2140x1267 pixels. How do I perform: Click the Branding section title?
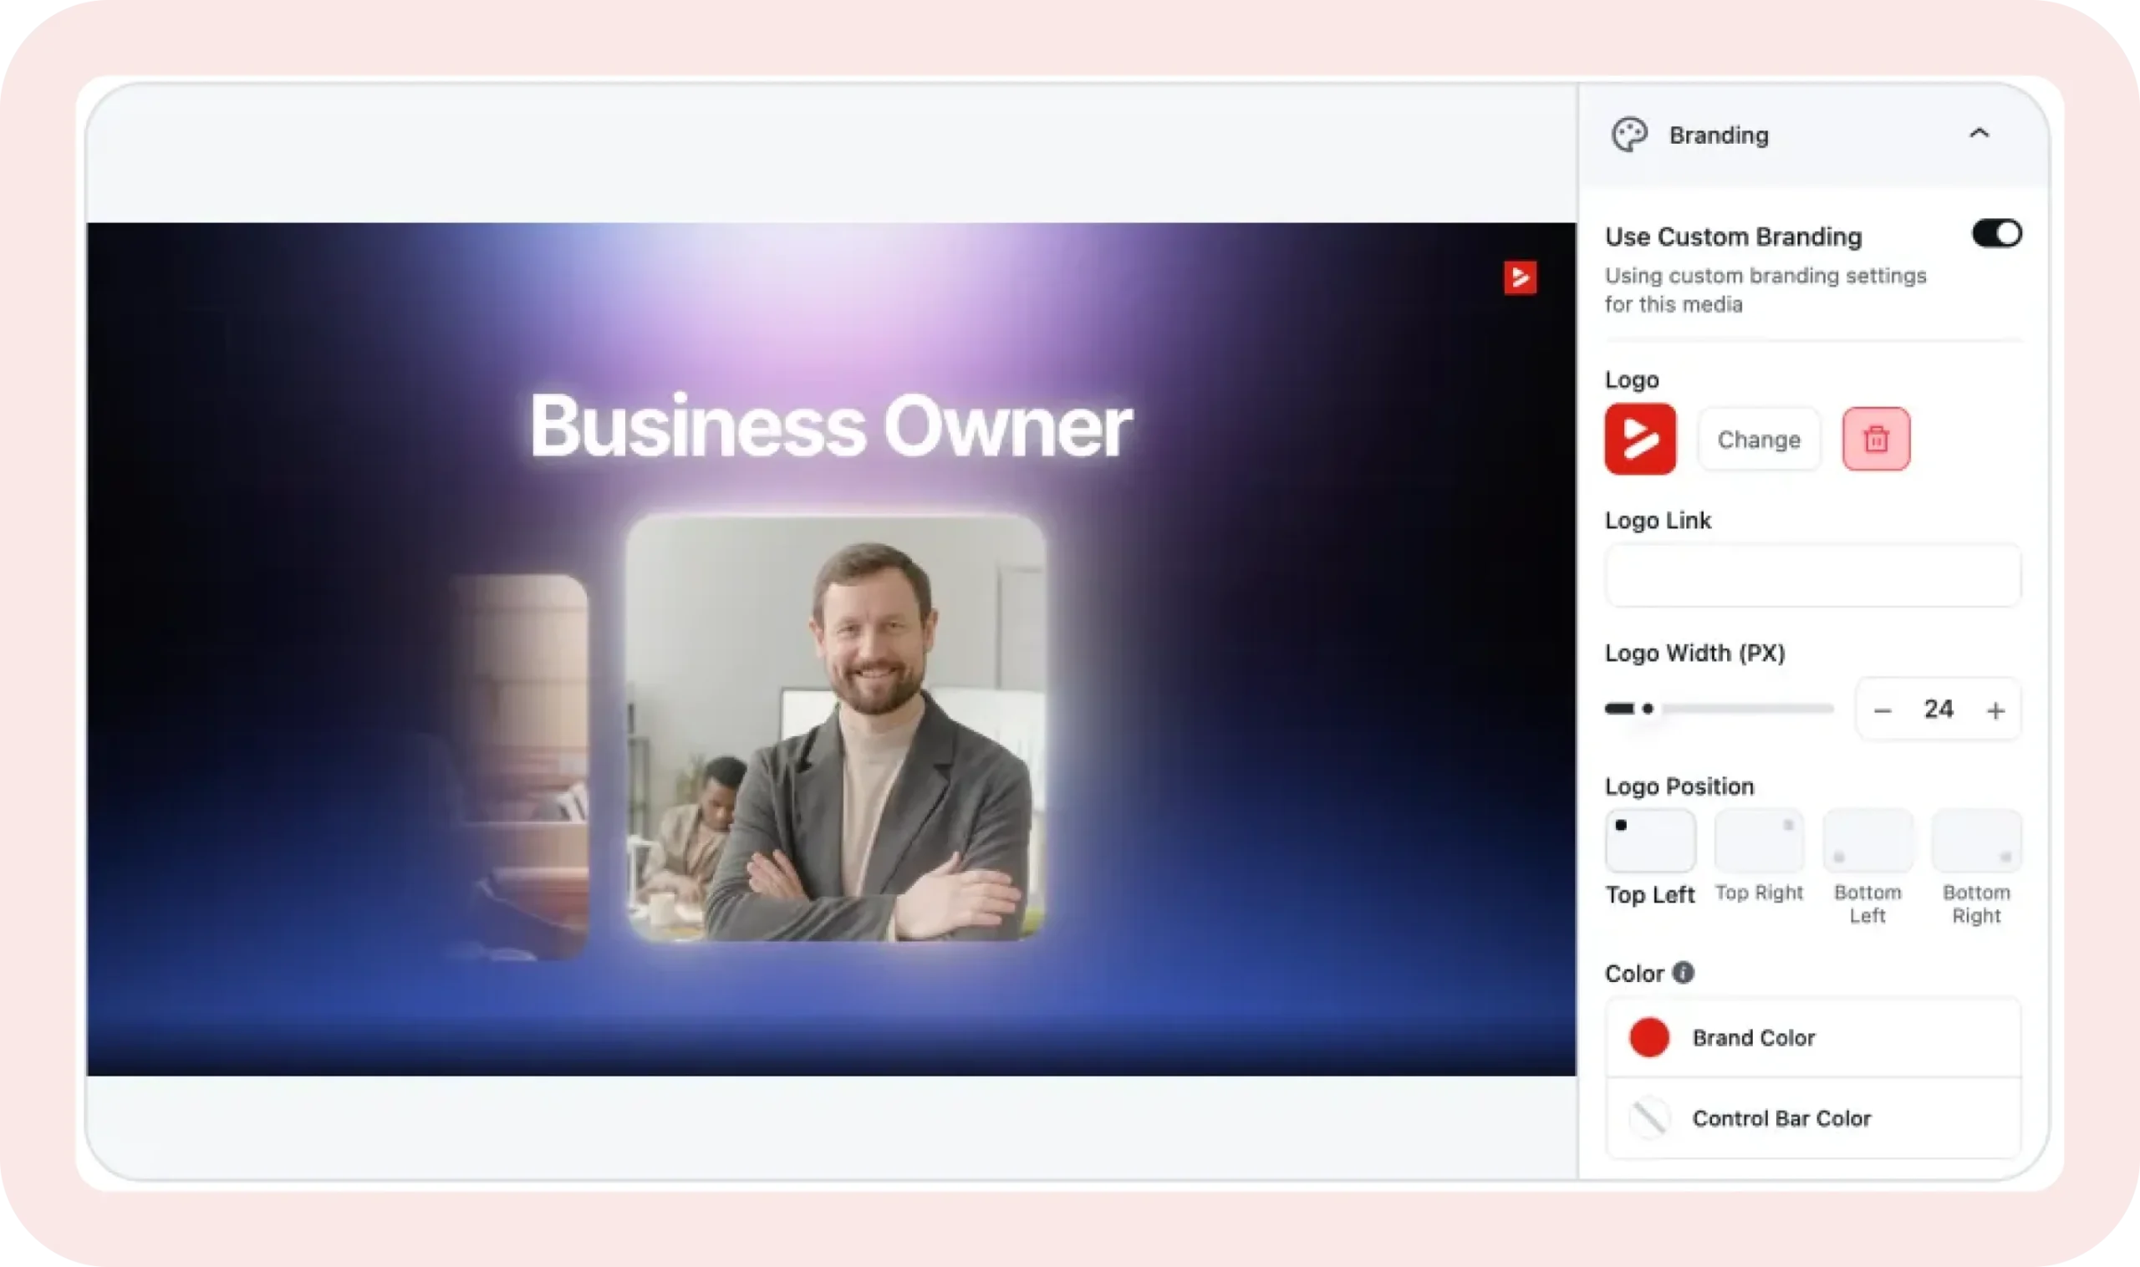click(x=1718, y=135)
